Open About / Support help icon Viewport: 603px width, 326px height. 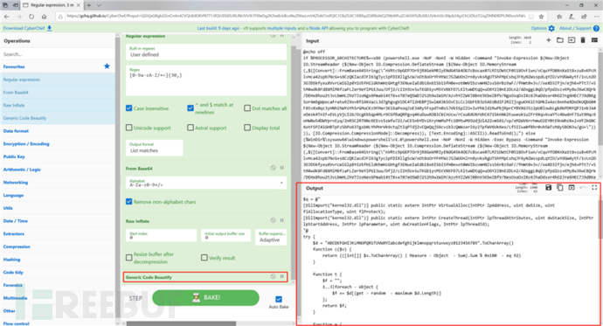pos(596,28)
